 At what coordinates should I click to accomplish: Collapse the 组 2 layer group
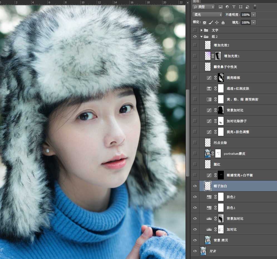(x=201, y=37)
